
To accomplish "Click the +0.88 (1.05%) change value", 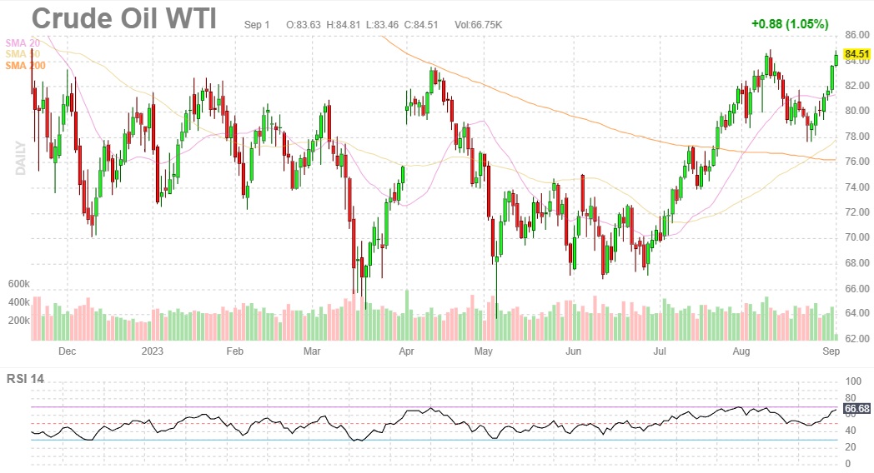I will coord(790,24).
